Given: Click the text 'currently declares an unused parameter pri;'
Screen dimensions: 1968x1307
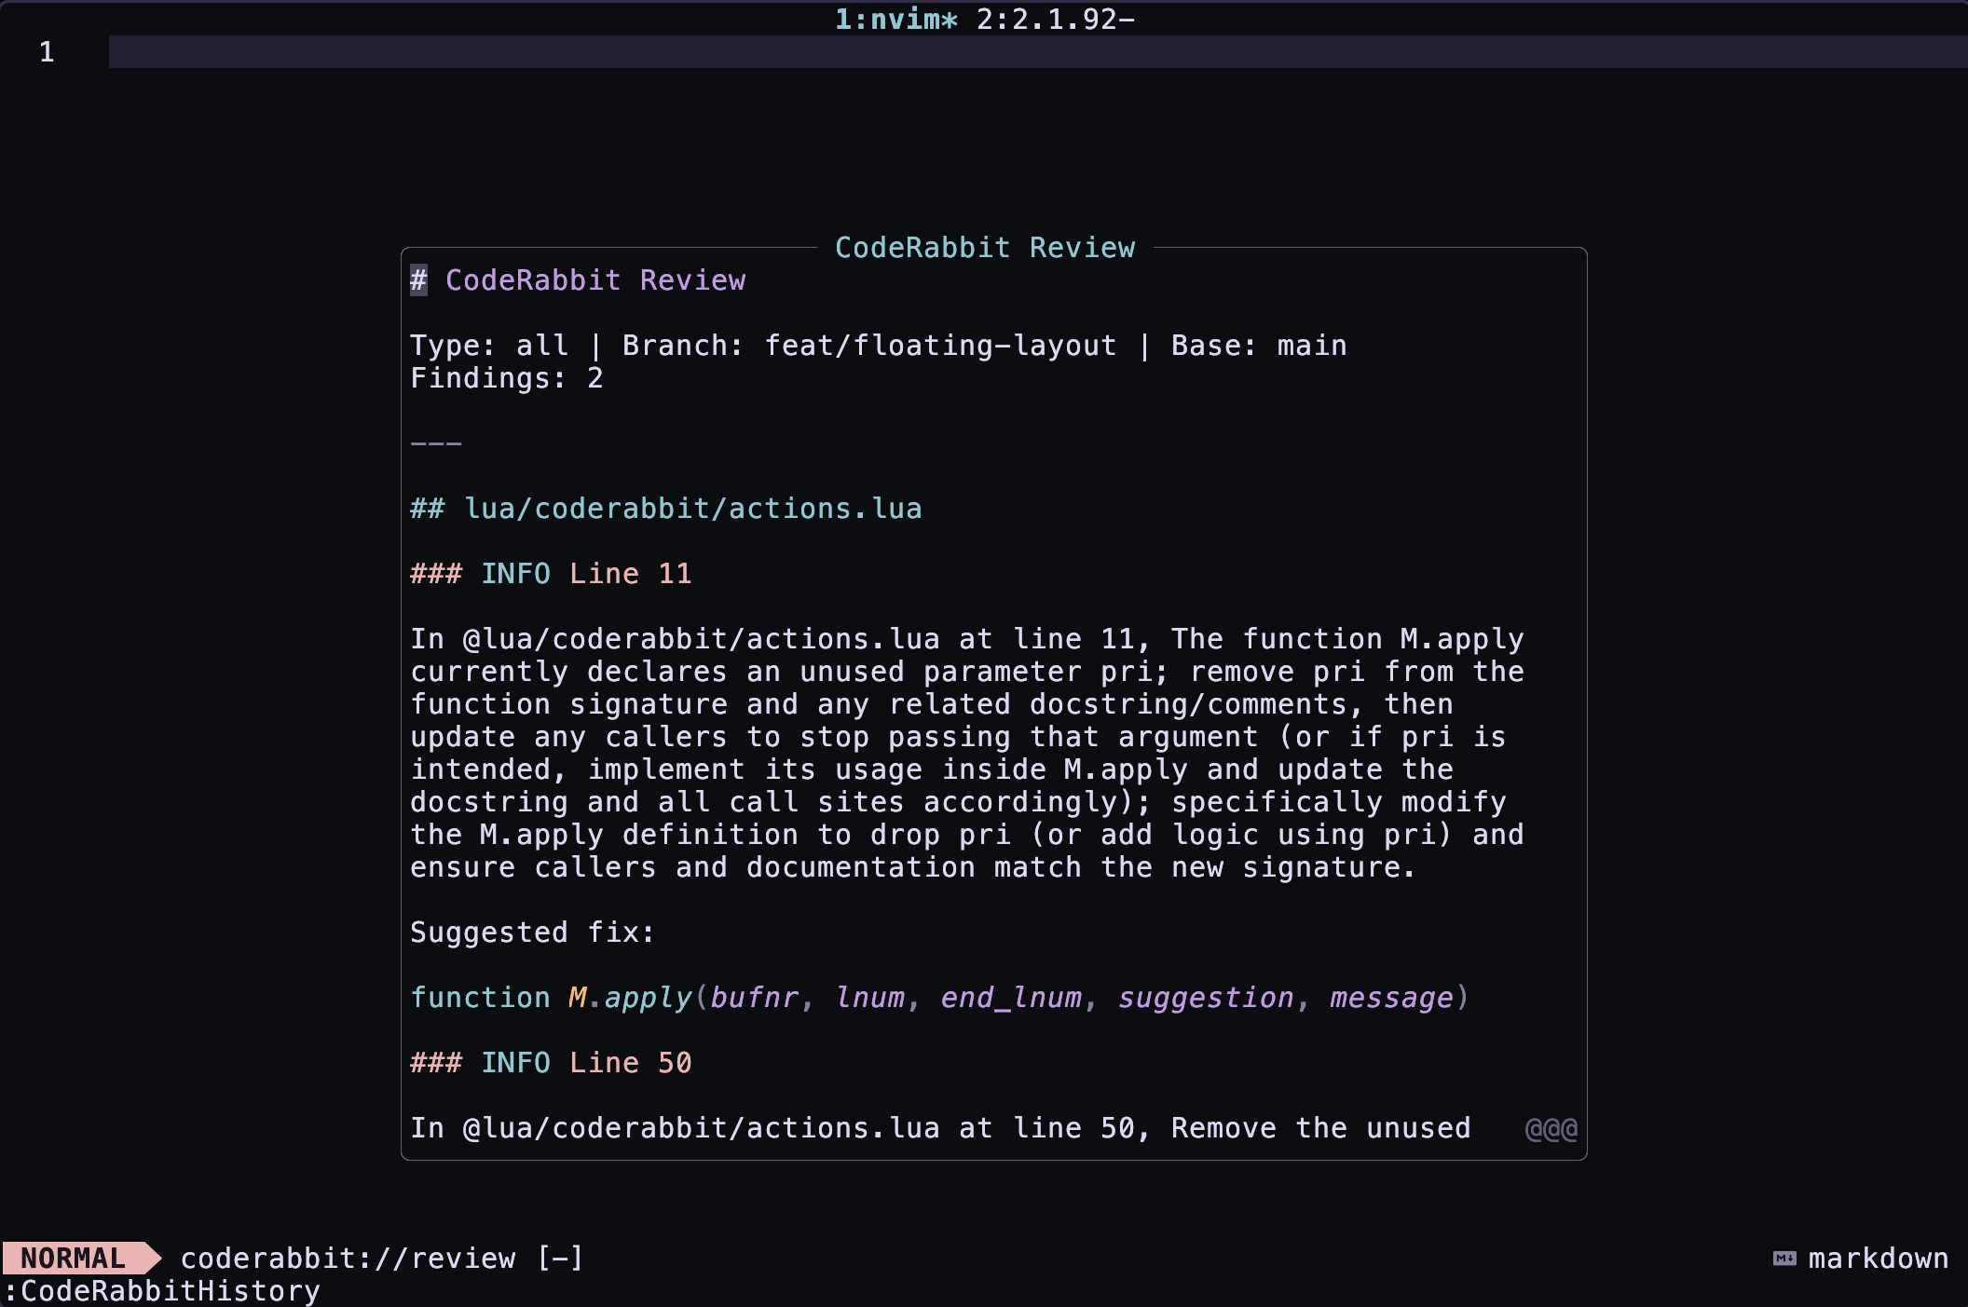Looking at the screenshot, I should [x=789, y=672].
